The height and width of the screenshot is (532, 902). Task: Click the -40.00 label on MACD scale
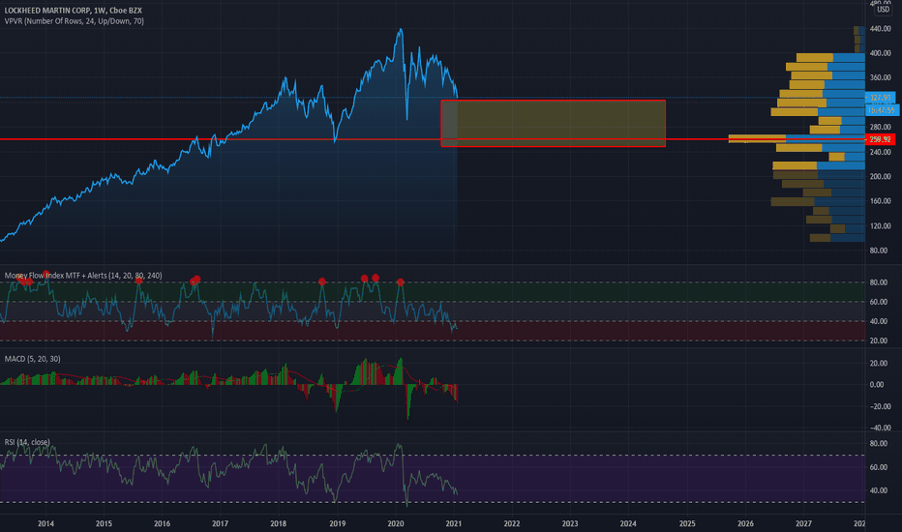click(x=879, y=428)
